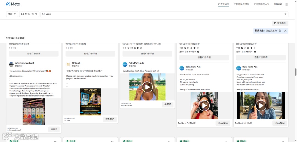The image size is (297, 142).
Task: Click Instagram platform icon on infinitysmokeshopfl ad
Action: point(15,48)
